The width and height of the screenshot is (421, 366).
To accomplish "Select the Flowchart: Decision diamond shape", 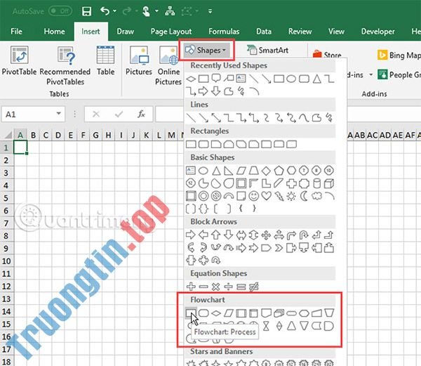I will (x=216, y=313).
